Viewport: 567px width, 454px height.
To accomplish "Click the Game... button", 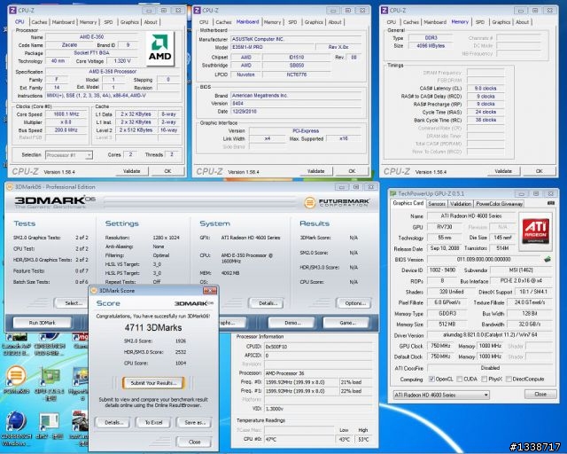I will (x=346, y=323).
